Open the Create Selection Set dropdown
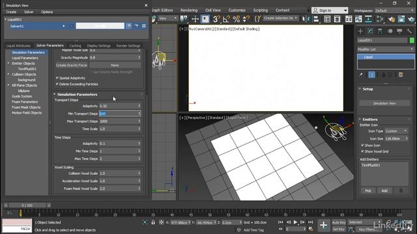417x234 pixels. tap(281, 18)
